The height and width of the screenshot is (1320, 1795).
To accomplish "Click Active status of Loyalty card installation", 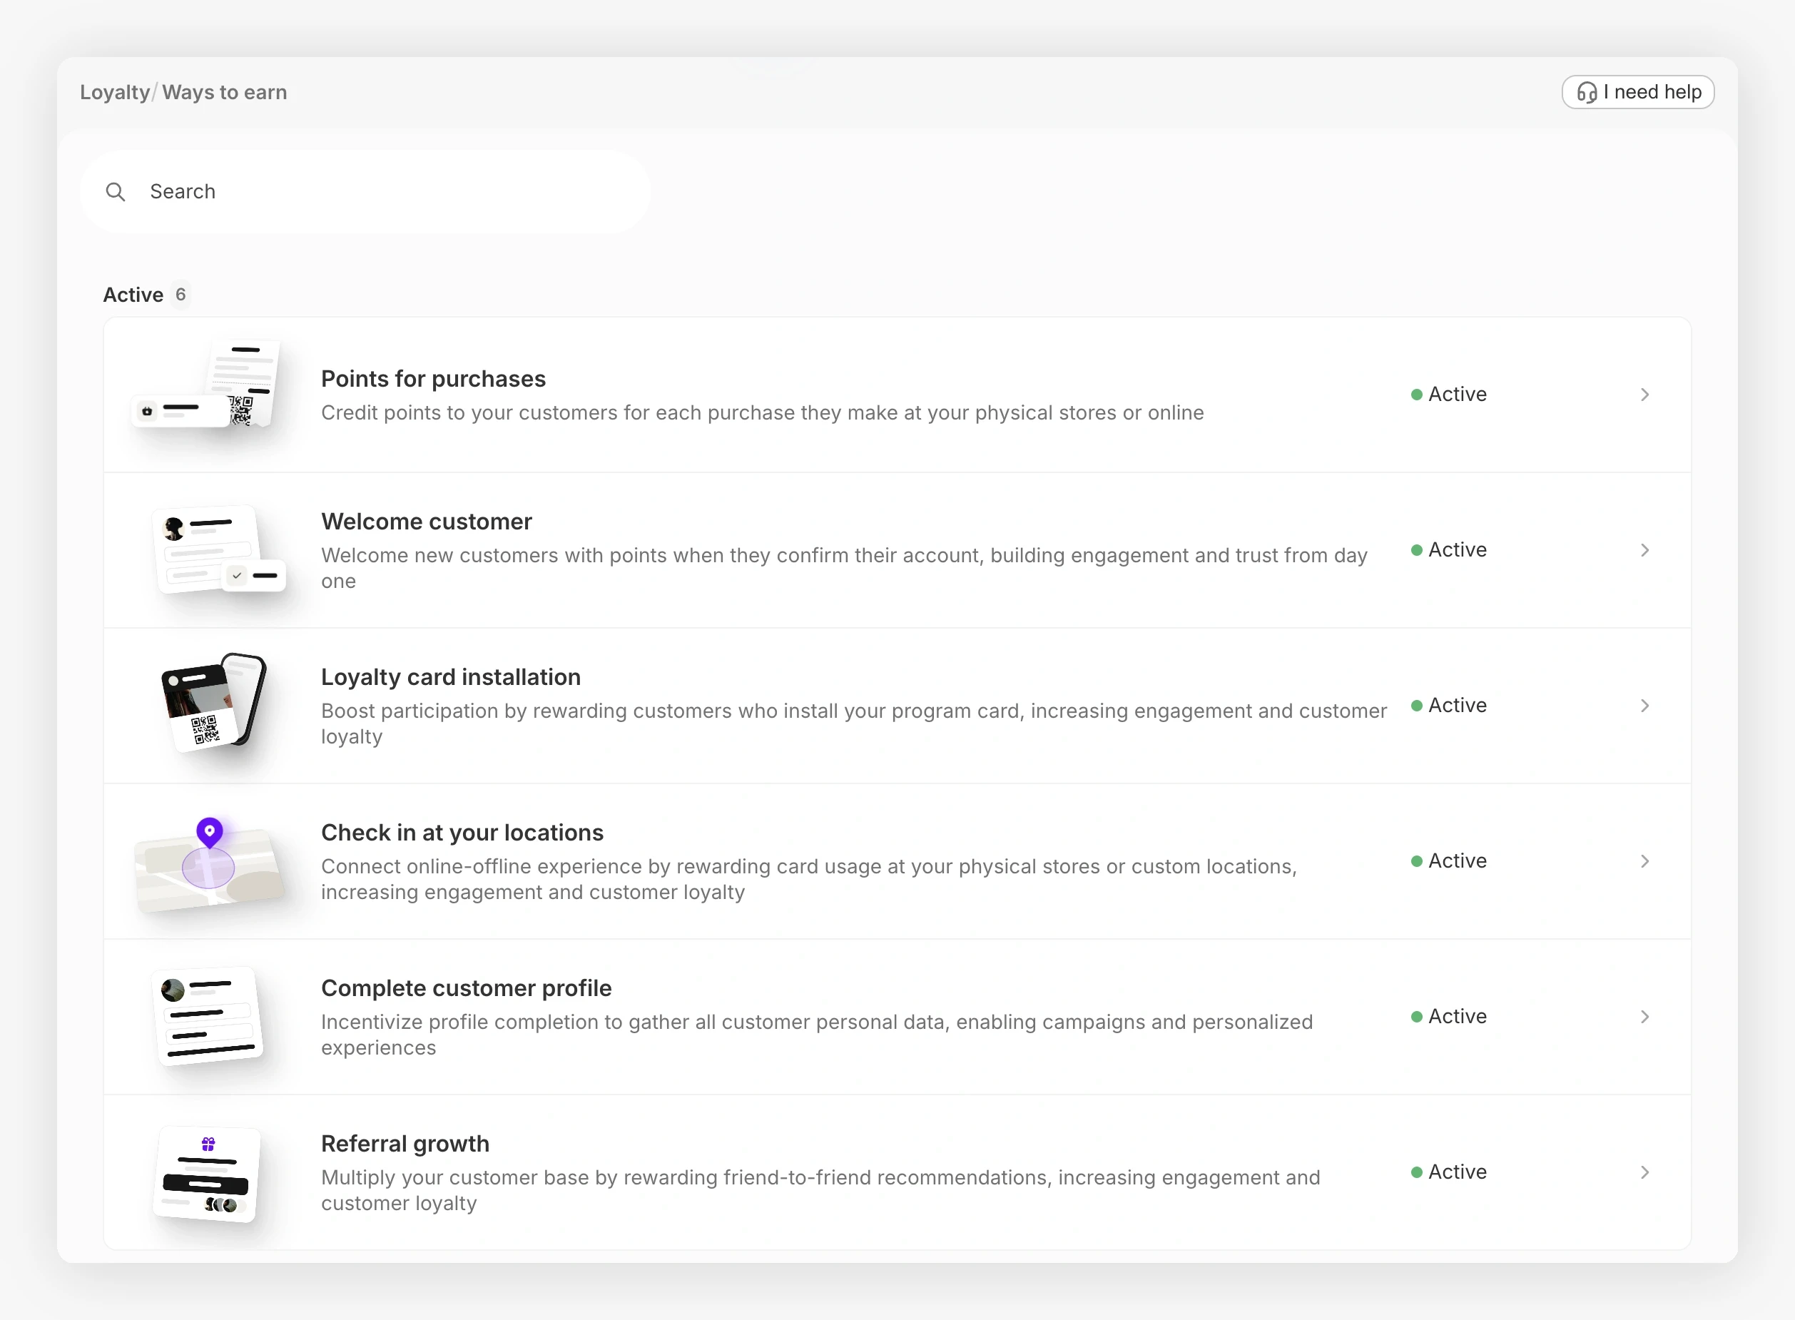I will click(1448, 706).
